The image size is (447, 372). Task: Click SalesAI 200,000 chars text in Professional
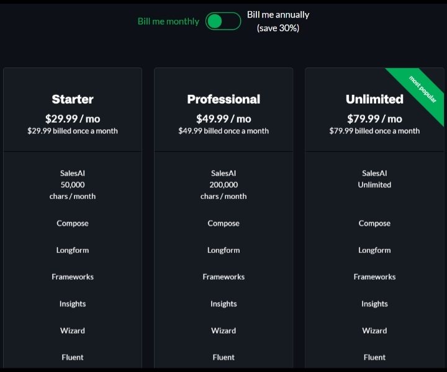point(223,185)
